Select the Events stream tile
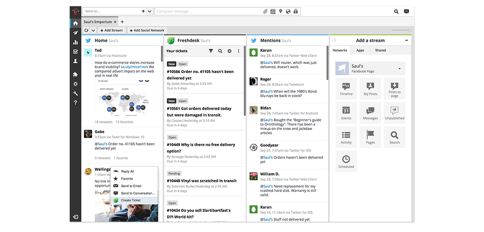 pyautogui.click(x=346, y=113)
